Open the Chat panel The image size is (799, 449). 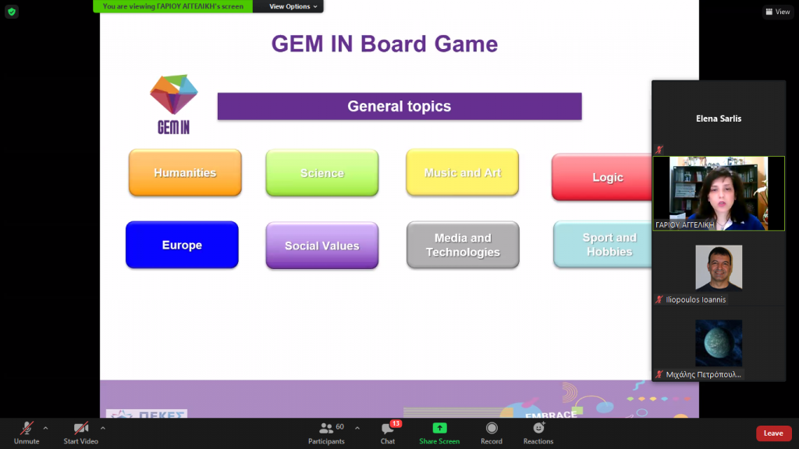388,433
